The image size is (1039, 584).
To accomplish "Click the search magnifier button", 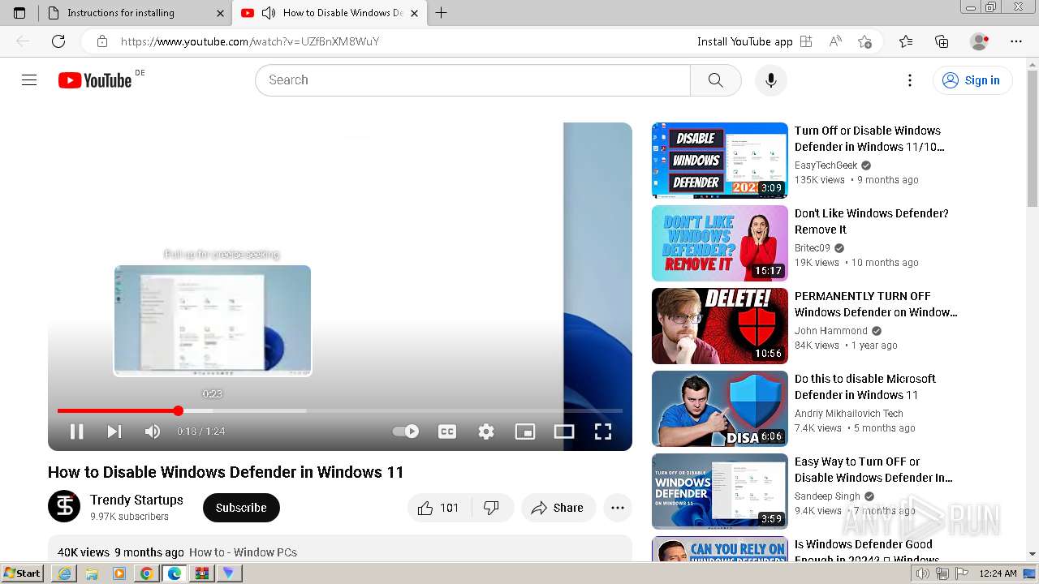I will 715,80.
